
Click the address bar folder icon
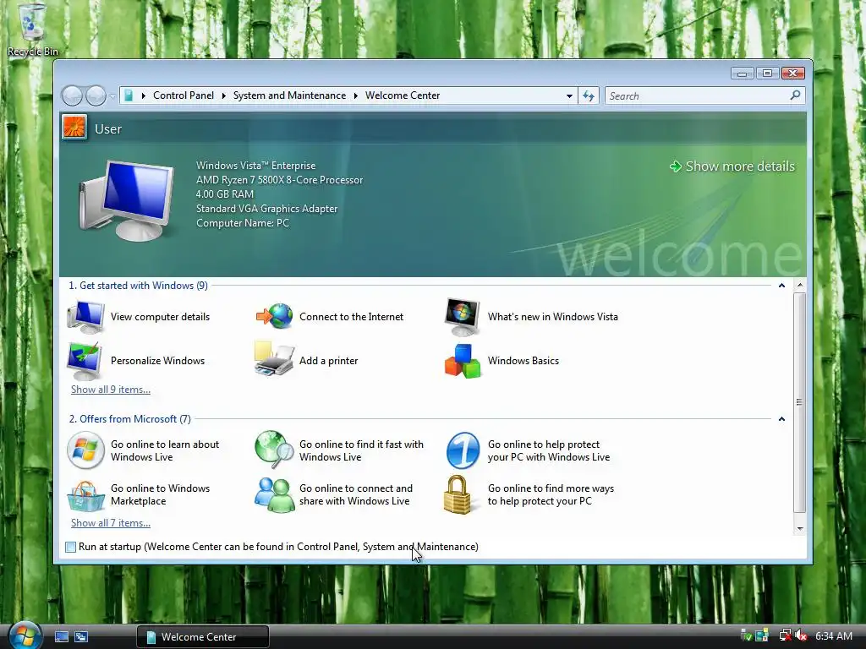coord(129,95)
